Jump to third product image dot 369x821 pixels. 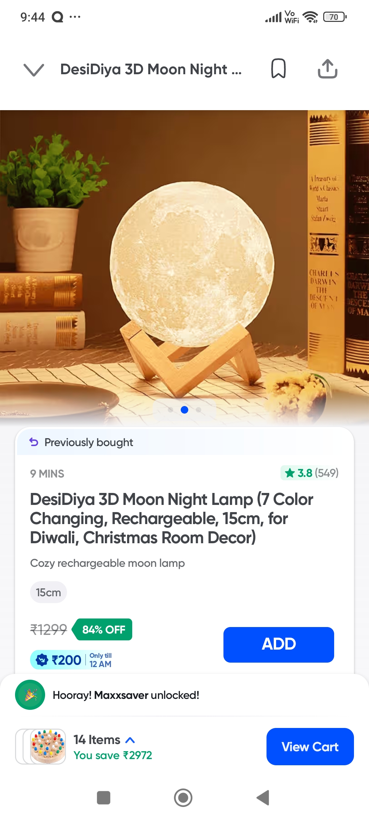pyautogui.click(x=199, y=410)
